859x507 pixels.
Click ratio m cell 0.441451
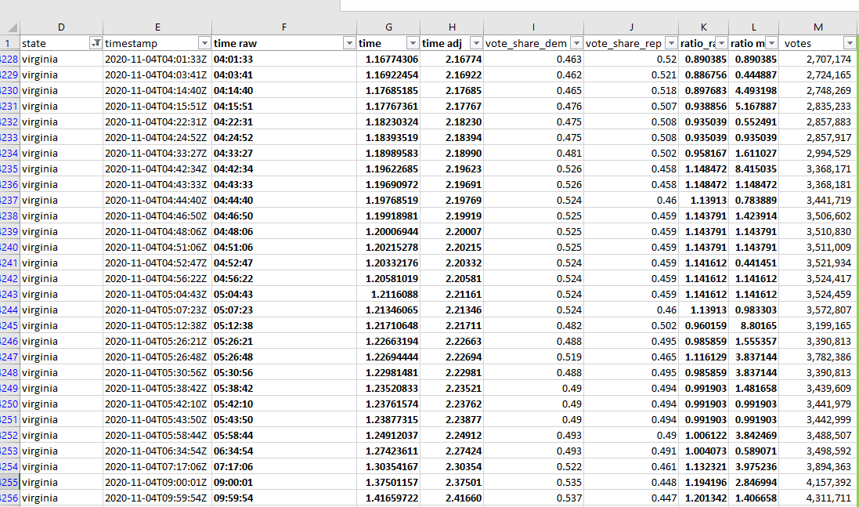(x=753, y=263)
